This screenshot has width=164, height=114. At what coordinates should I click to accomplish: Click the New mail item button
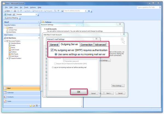point(7,11)
